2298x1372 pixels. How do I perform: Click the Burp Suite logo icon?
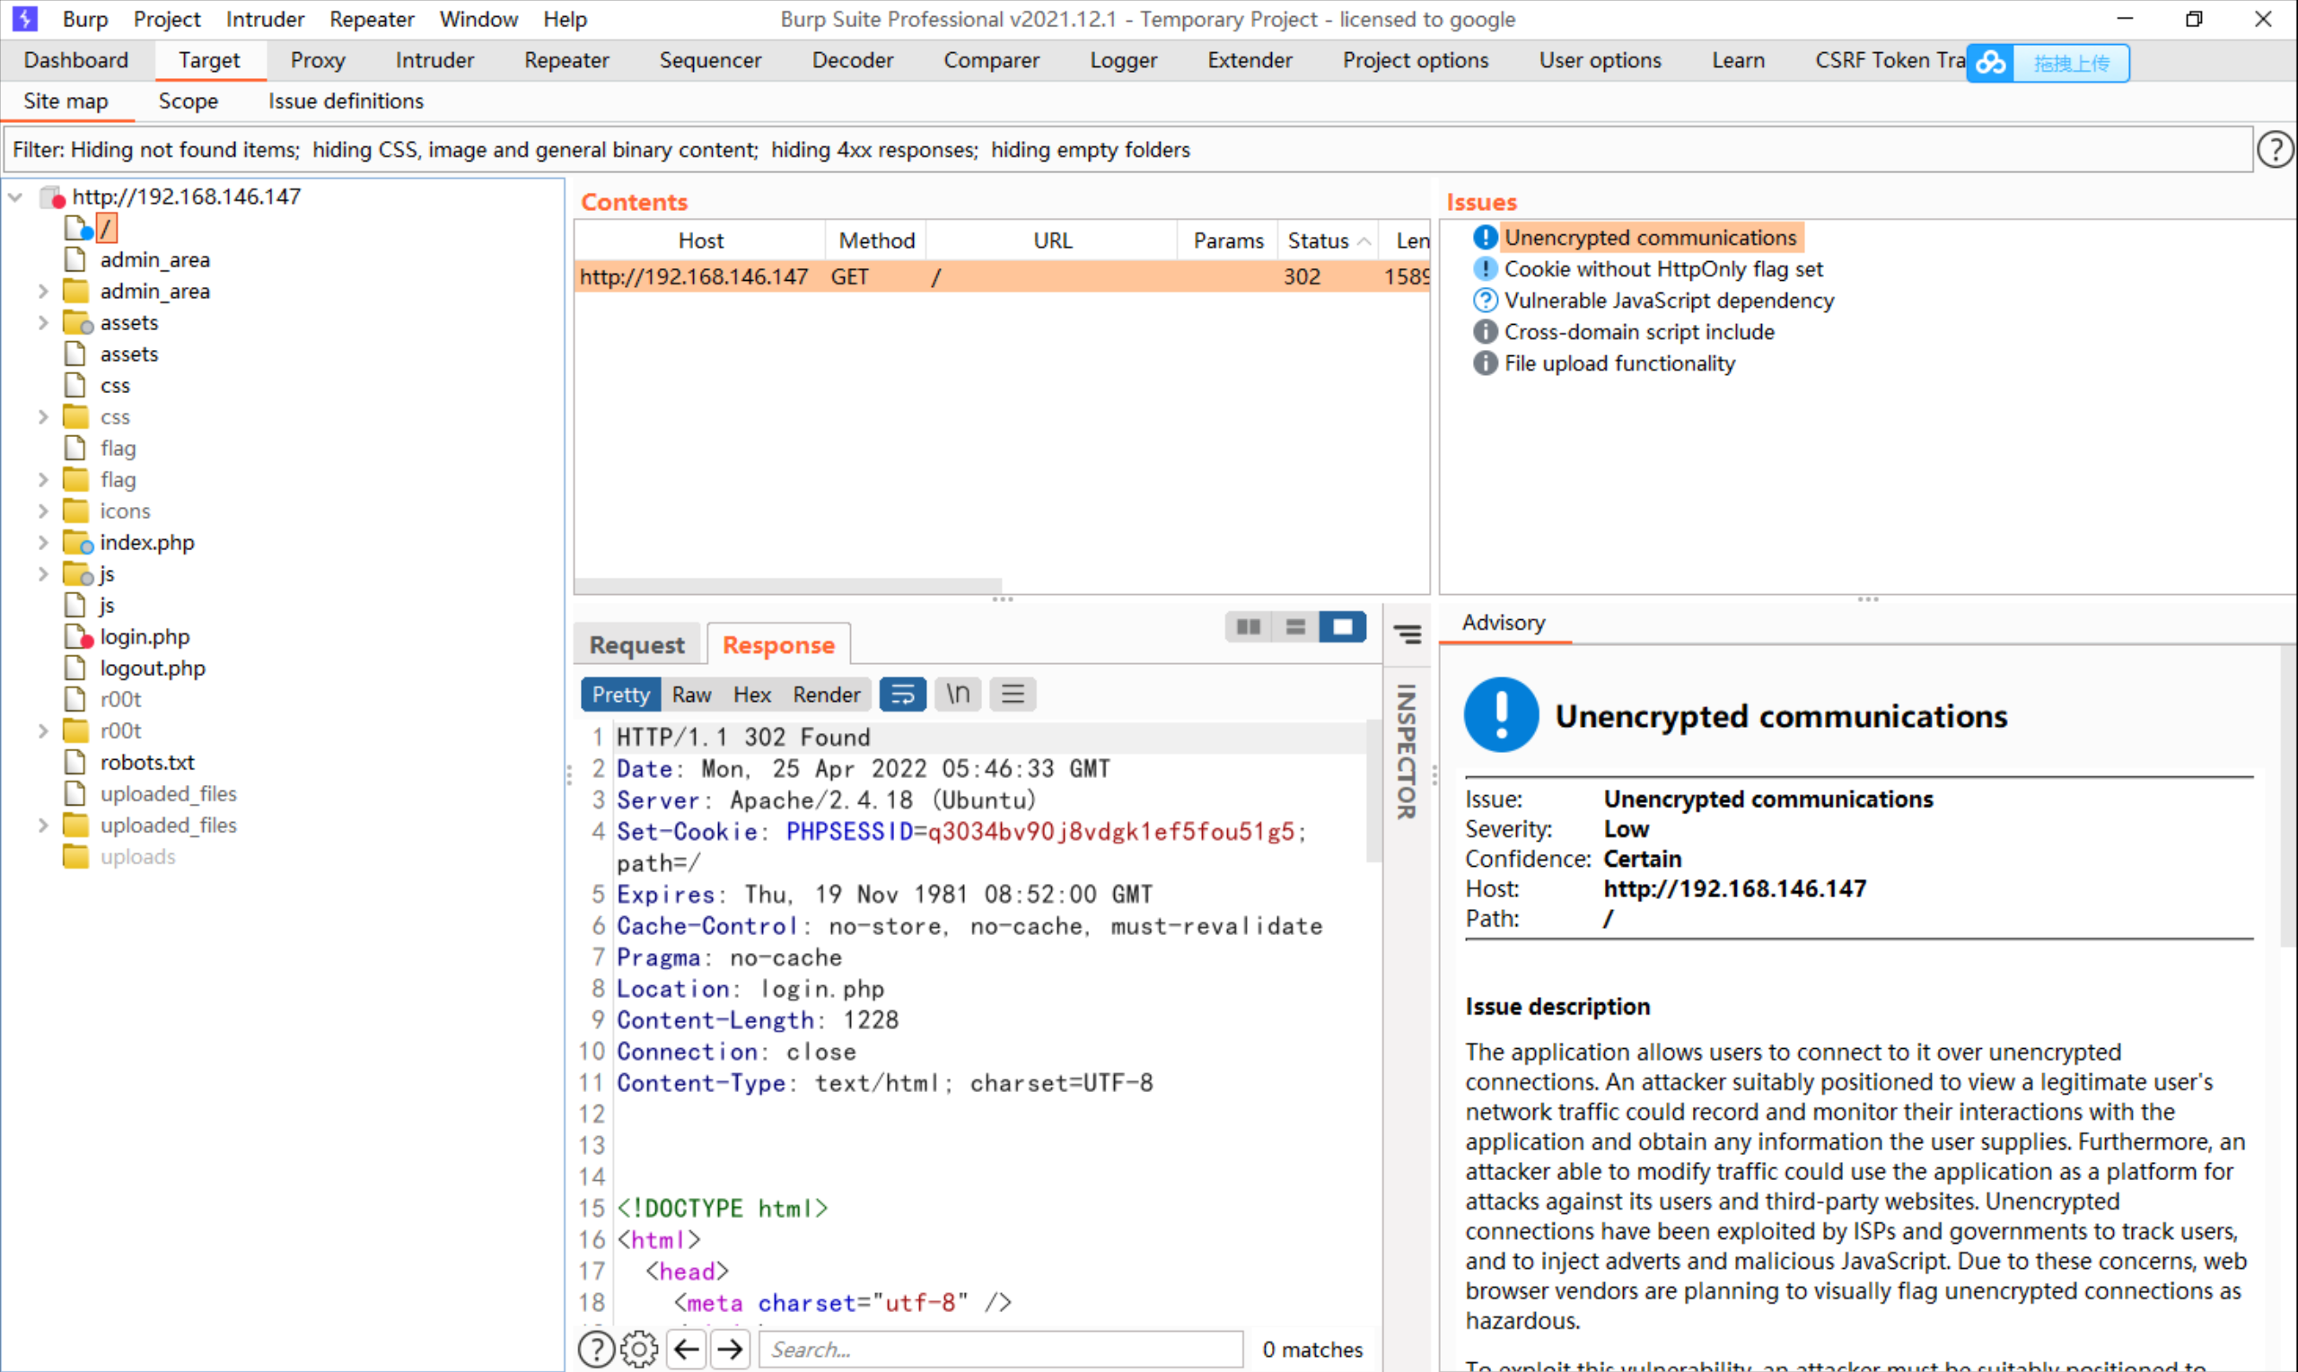pyautogui.click(x=25, y=19)
